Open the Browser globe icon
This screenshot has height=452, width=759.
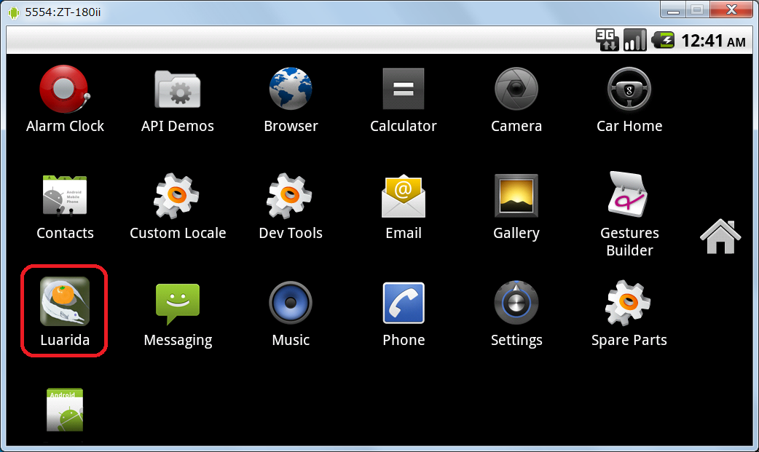(x=291, y=89)
